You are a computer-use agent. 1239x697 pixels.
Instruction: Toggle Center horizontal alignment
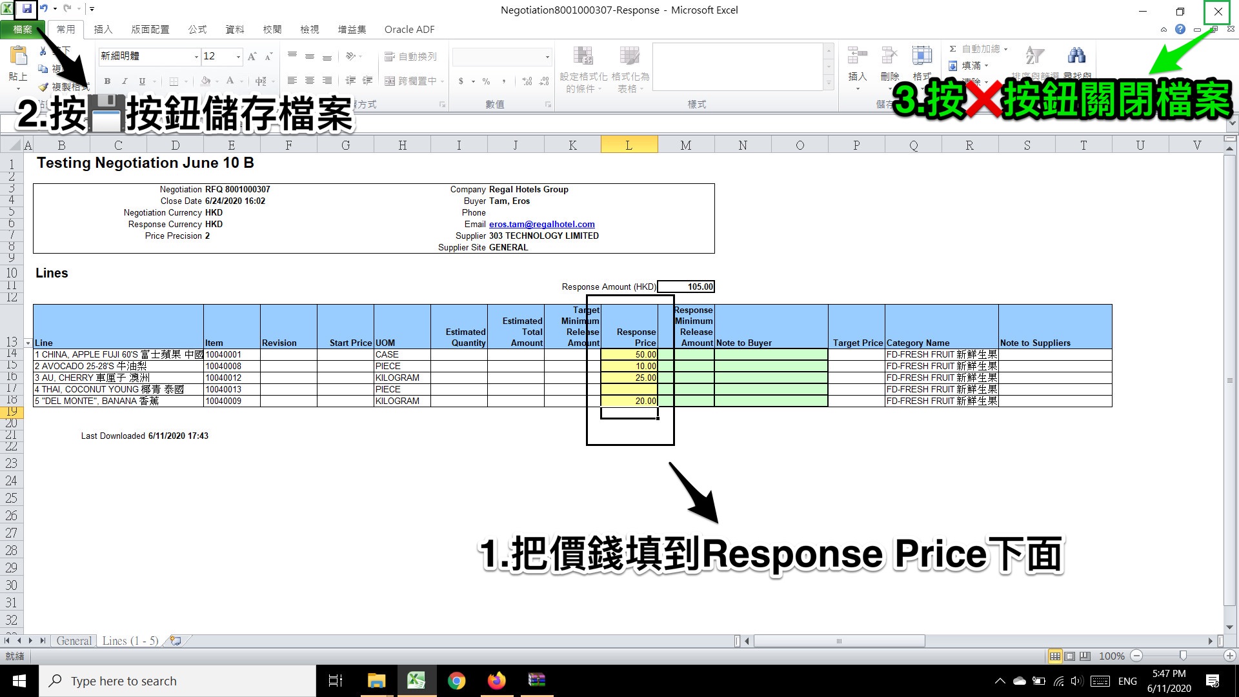tap(310, 81)
